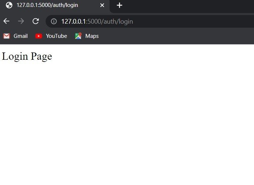Open the Gmail bookmark
The image size is (254, 185).
15,36
